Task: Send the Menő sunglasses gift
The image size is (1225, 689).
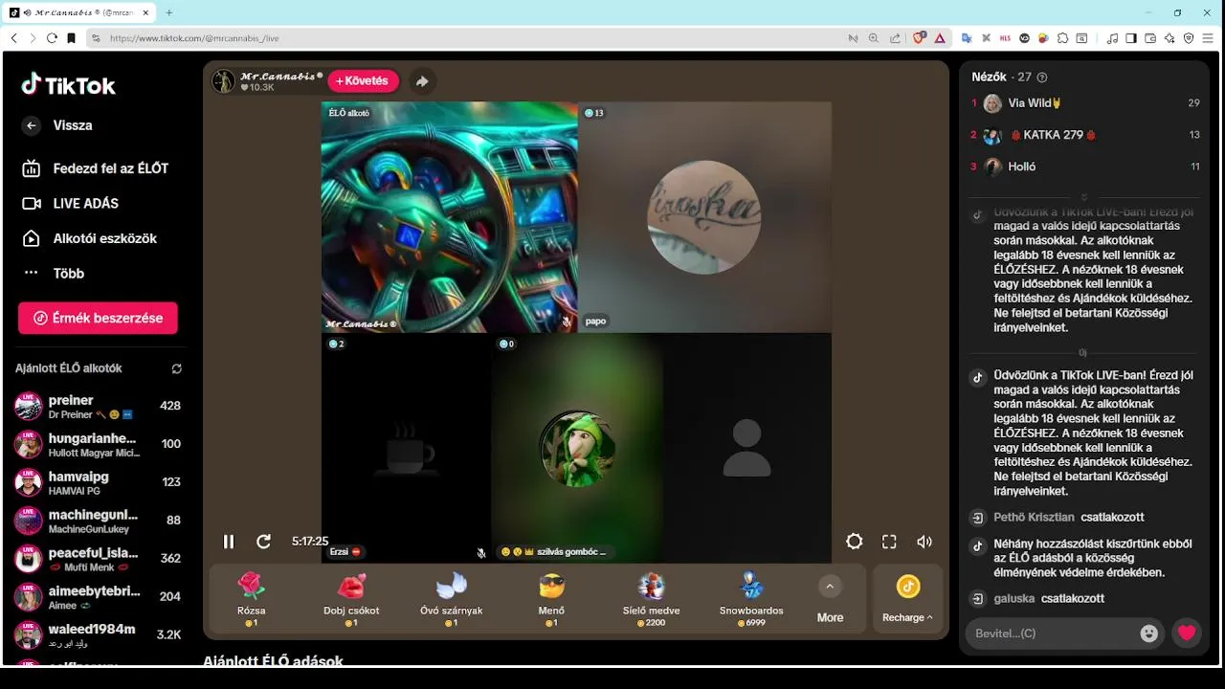Action: [551, 599]
